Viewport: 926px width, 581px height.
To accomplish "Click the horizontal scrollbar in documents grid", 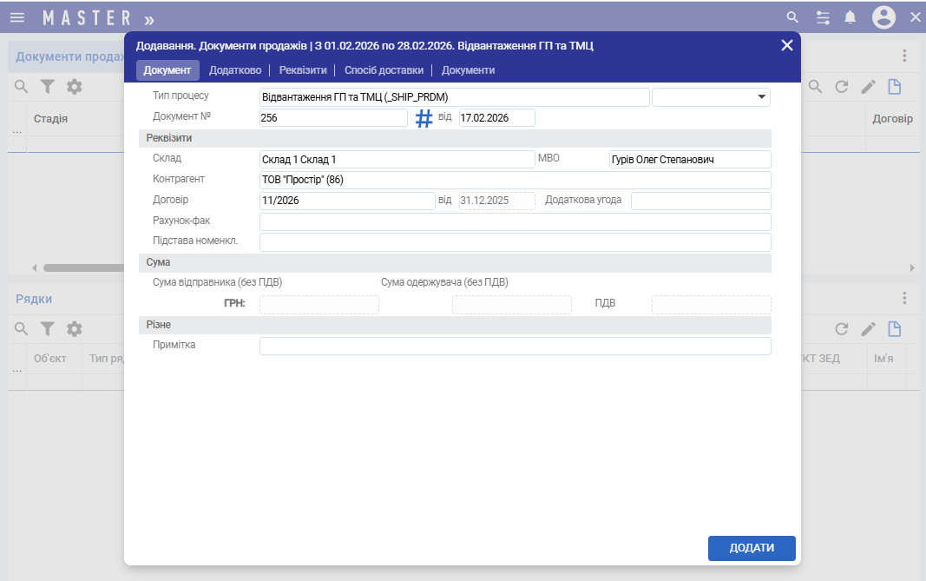I will coord(82,267).
